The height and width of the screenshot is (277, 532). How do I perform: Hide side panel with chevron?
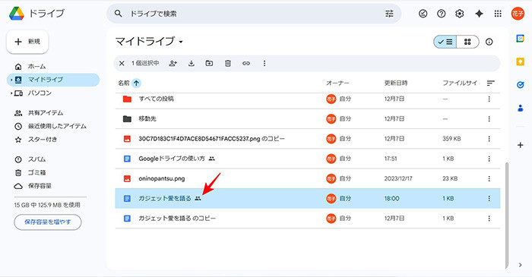(x=520, y=265)
